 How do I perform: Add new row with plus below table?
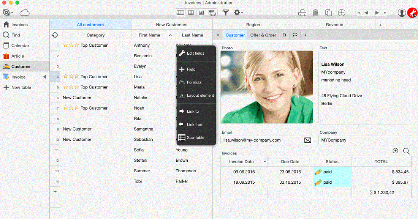[55, 192]
